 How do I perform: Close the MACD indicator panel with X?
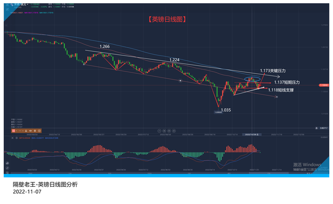tap(12, 138)
